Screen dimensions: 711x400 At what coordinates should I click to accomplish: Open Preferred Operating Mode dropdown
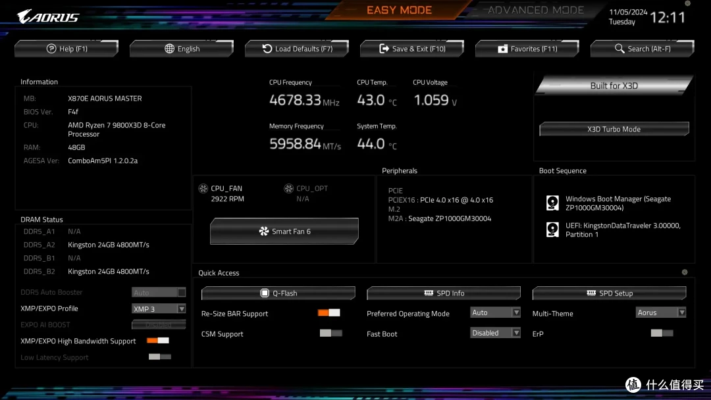495,312
